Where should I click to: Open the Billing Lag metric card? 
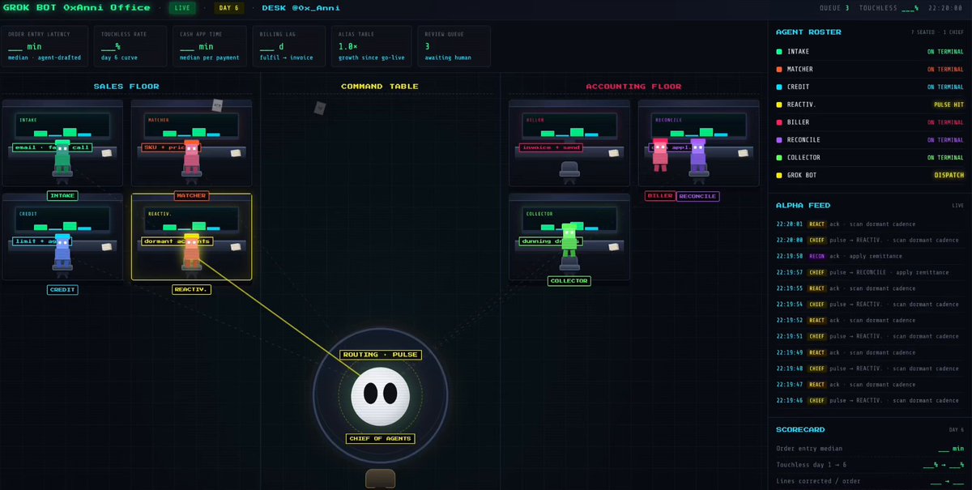[288, 46]
